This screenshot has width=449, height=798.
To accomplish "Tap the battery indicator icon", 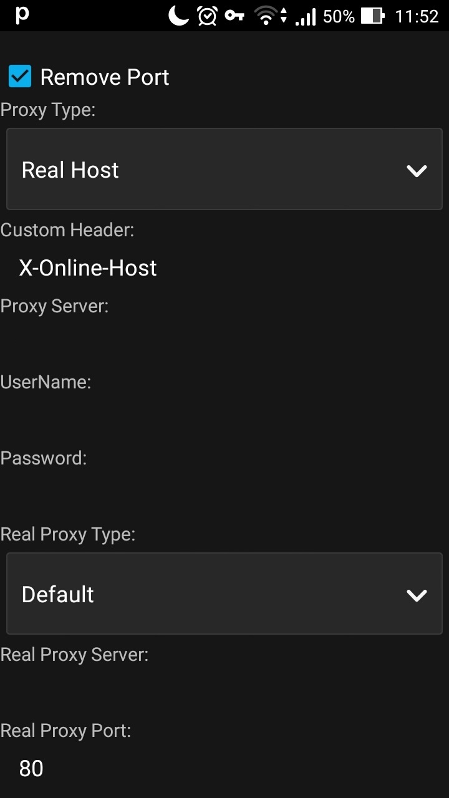I will point(373,16).
